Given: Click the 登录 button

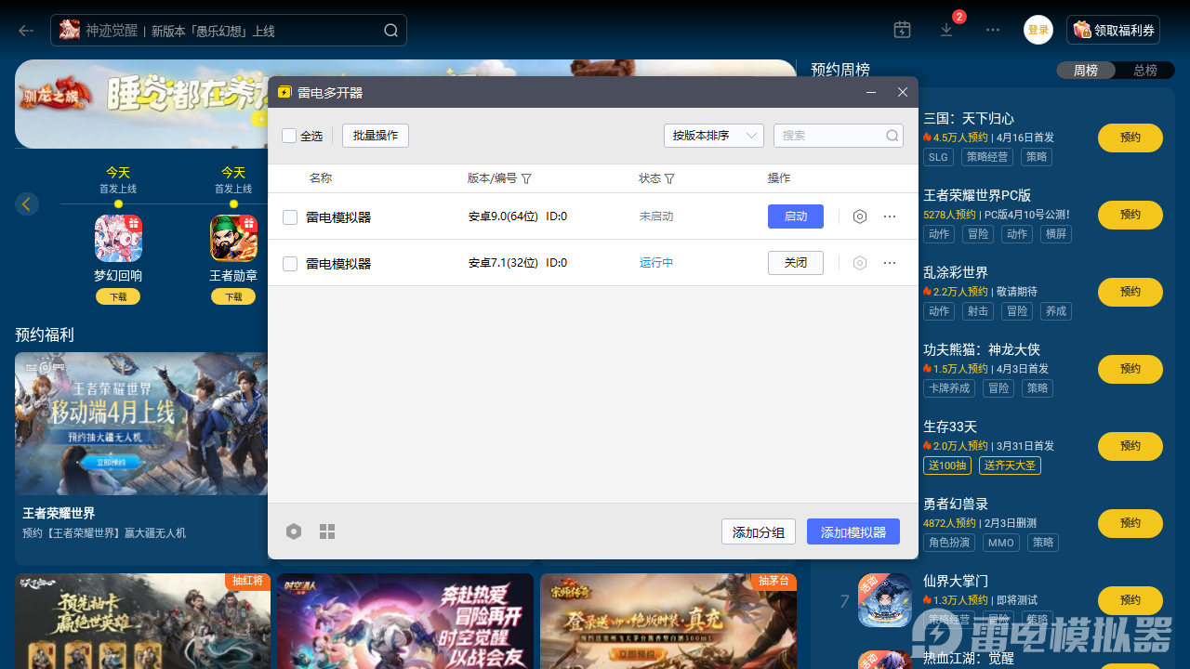Looking at the screenshot, I should point(1038,30).
